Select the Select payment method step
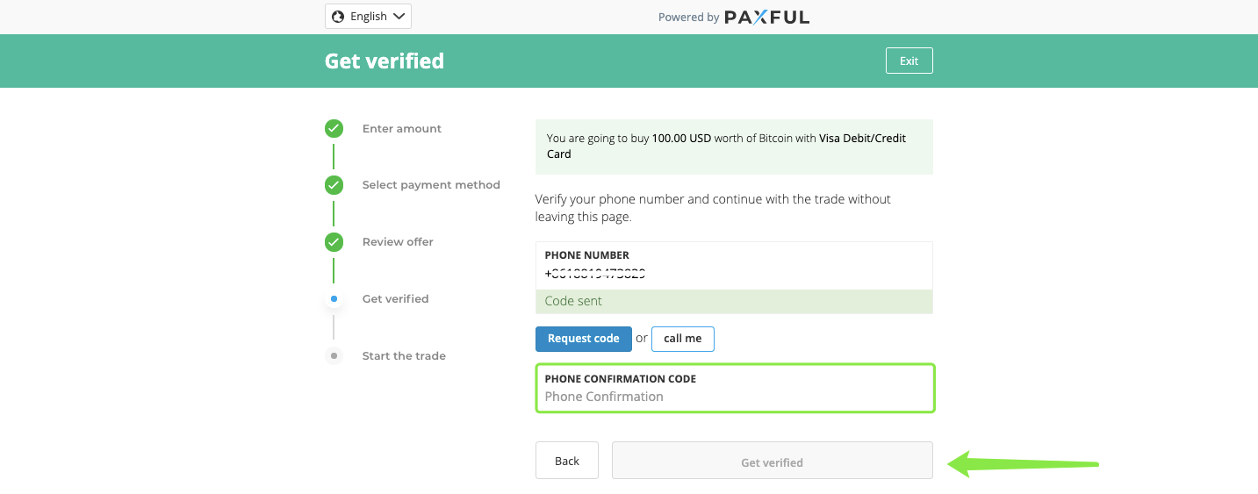Screen dimensions: 1258x494 [430, 185]
